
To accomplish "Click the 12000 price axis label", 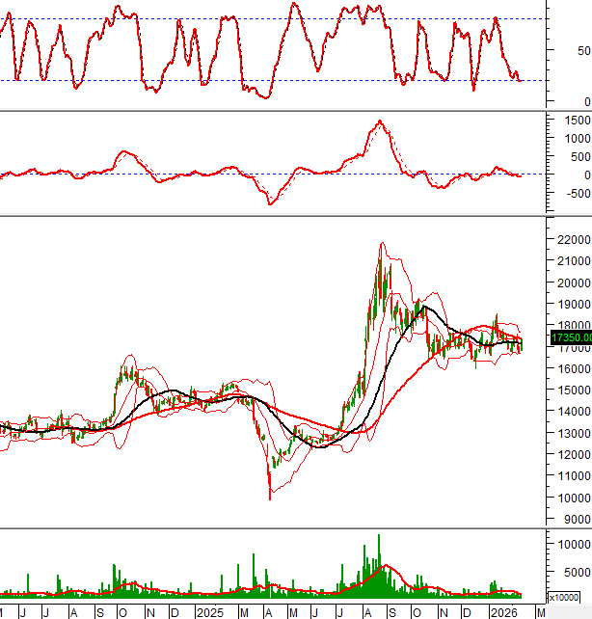I will coord(573,455).
